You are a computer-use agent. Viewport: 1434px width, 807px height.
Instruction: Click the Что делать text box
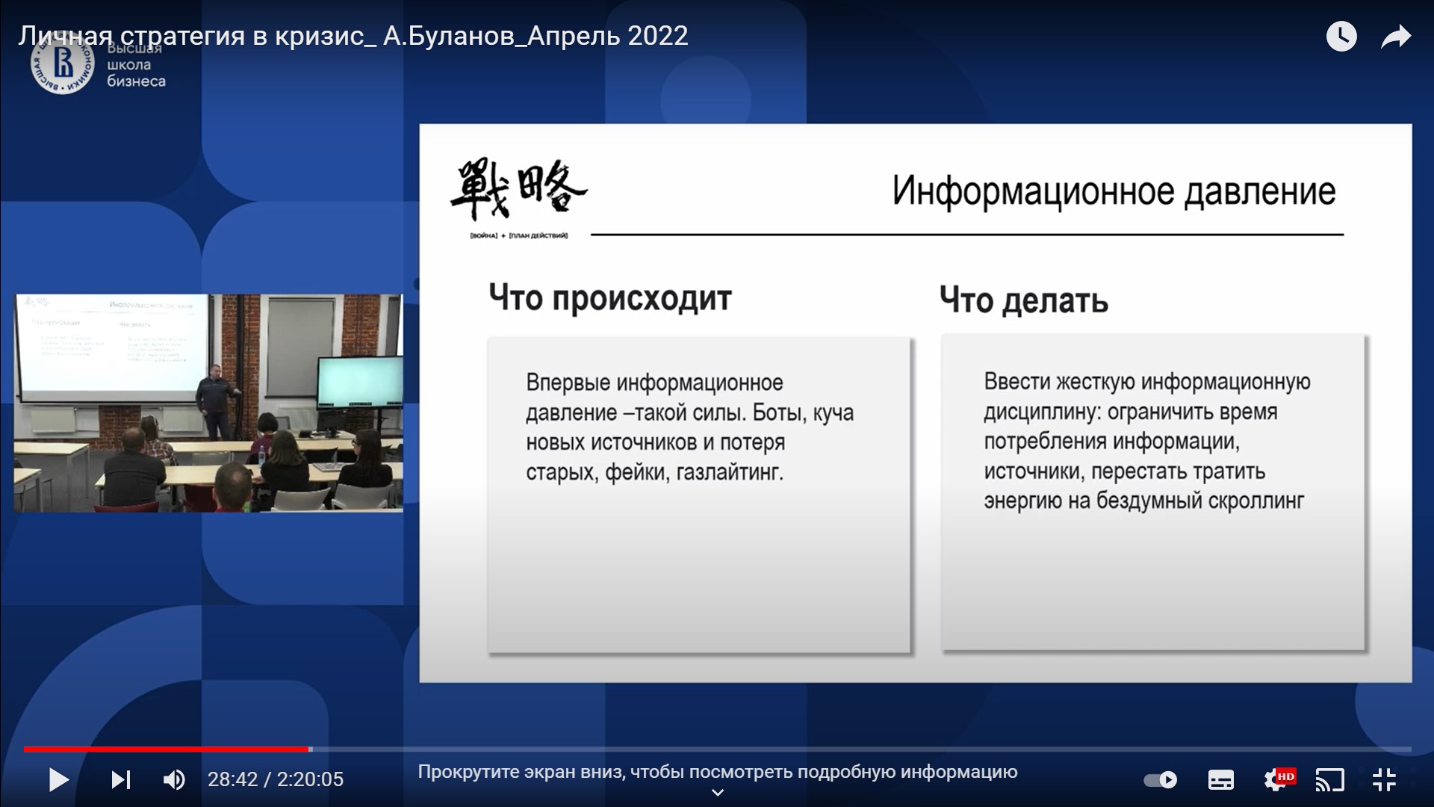tap(1152, 493)
